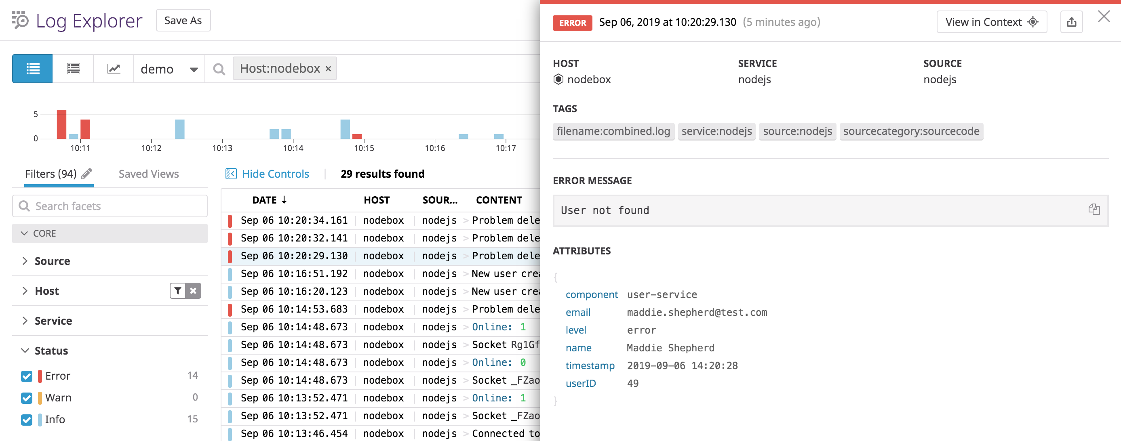Open the graph visualization view icon
This screenshot has width=1121, height=441.
pyautogui.click(x=113, y=68)
